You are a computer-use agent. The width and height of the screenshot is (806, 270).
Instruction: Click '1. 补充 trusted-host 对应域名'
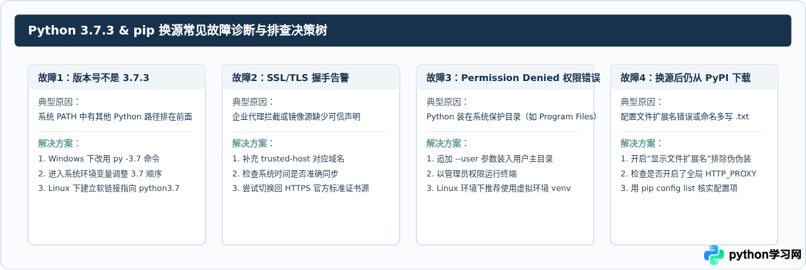288,159
